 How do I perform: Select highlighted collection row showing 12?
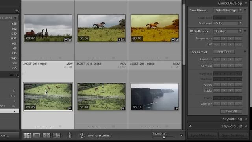(9, 111)
